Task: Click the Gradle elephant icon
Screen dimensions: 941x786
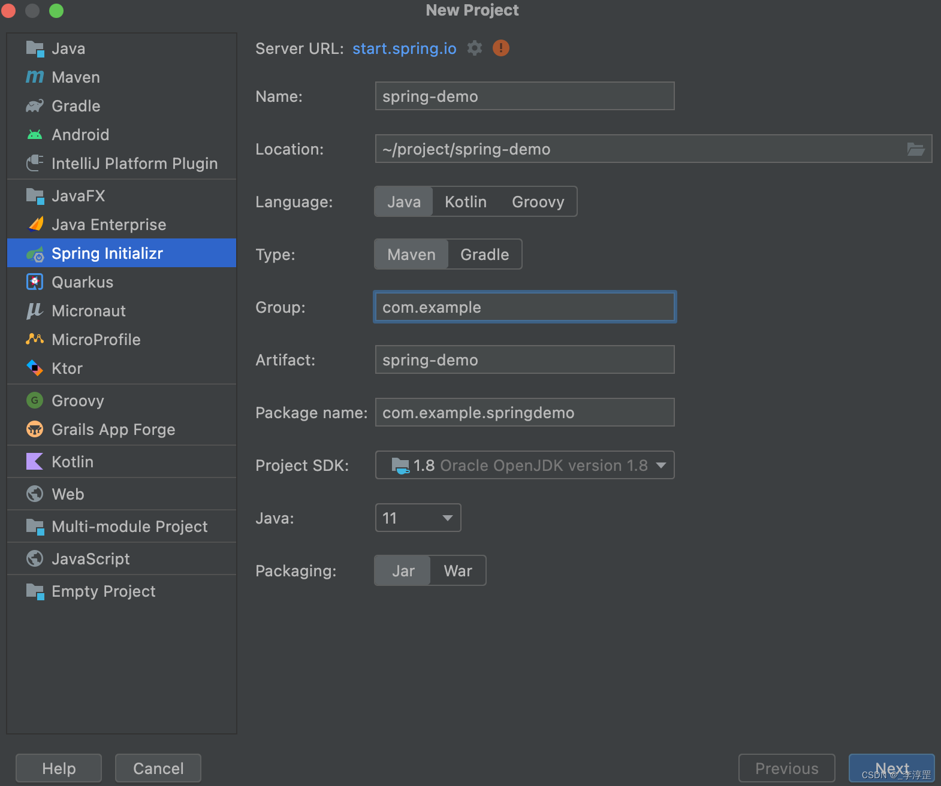Action: [35, 106]
